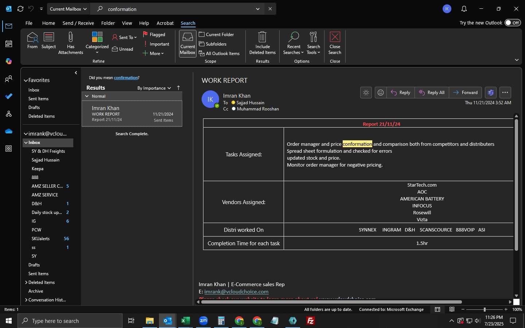Click the Reply All button

(x=432, y=93)
